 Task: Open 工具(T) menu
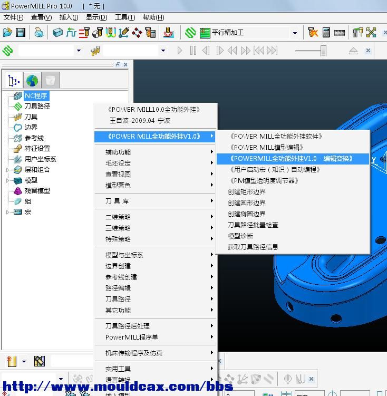[x=125, y=17]
